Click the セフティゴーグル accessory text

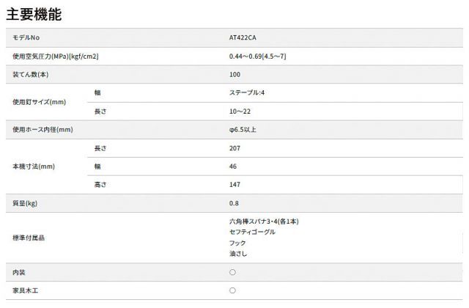click(x=252, y=232)
